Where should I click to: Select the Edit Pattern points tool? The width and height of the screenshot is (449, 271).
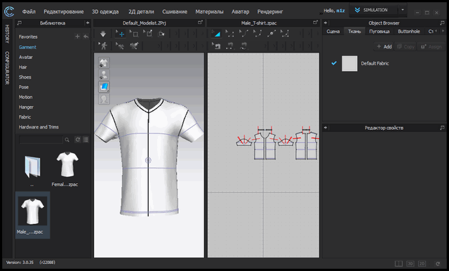[x=229, y=34]
